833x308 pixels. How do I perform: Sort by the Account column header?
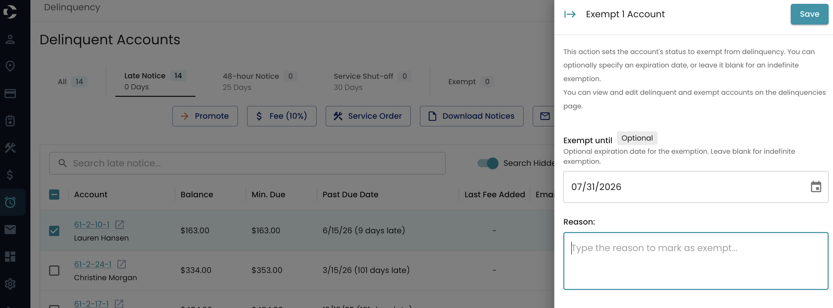pos(91,195)
